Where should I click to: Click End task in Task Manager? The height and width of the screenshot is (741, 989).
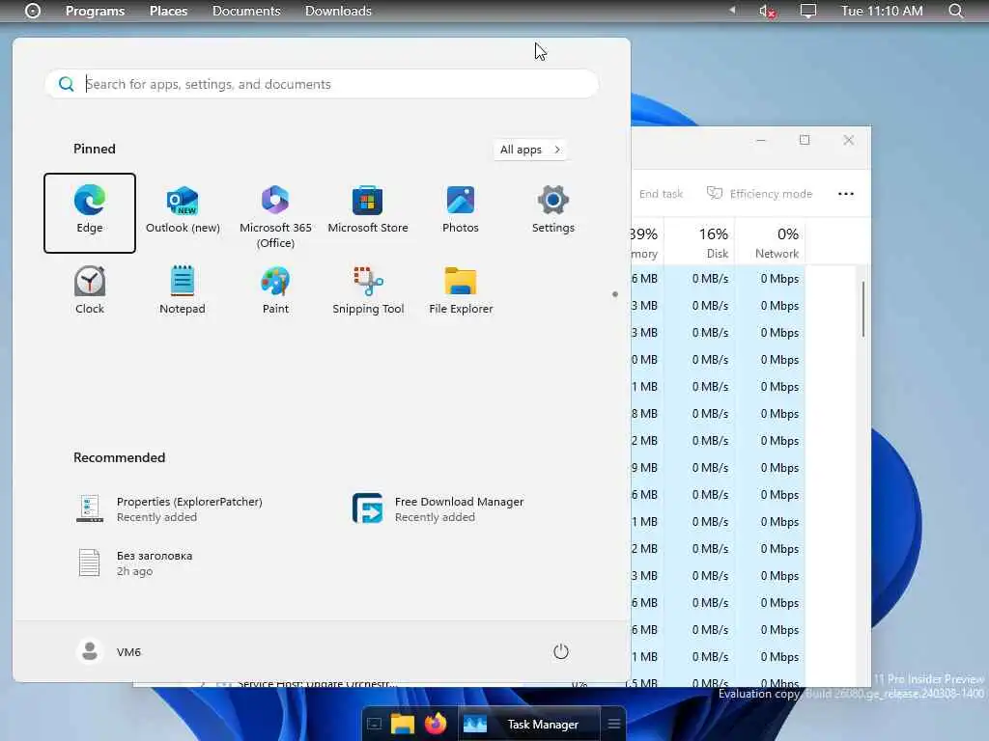click(661, 194)
